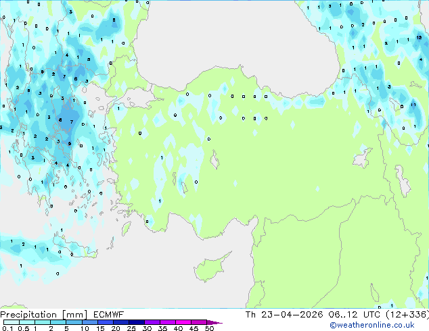Click the 0.1–0.5 mm legend color box
Image resolution: width=429 pixels, height=331 pixels.
pyautogui.click(x=12, y=322)
